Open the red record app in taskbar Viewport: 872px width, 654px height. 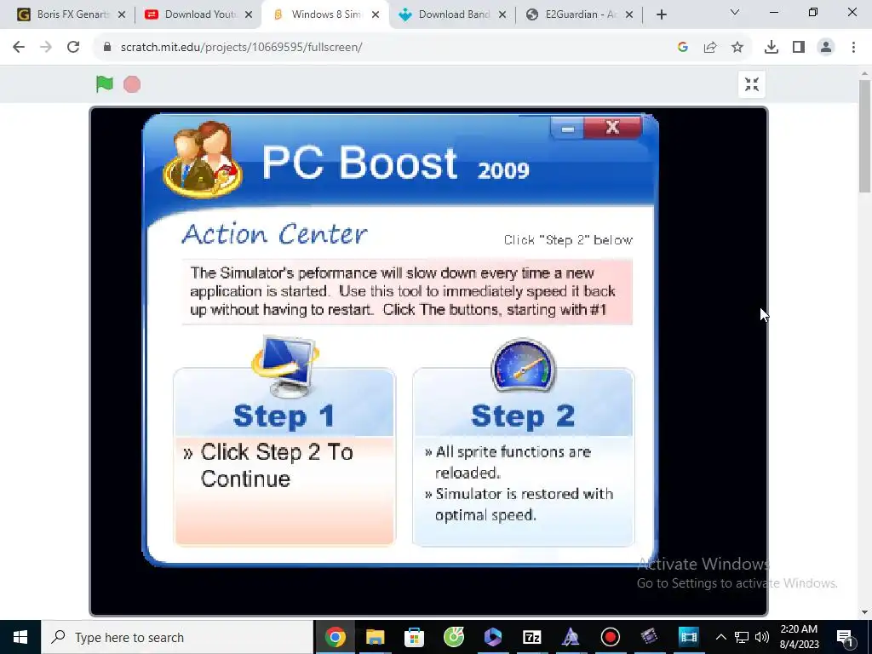tap(611, 637)
